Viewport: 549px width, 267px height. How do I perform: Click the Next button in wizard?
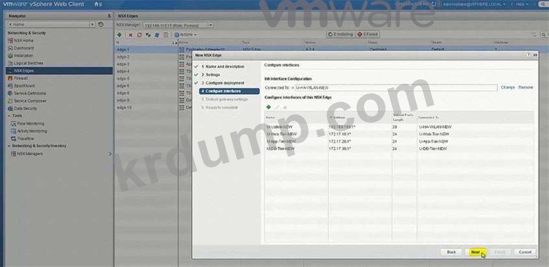tap(475, 252)
